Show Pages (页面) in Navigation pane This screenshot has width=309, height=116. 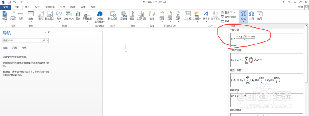point(15,48)
